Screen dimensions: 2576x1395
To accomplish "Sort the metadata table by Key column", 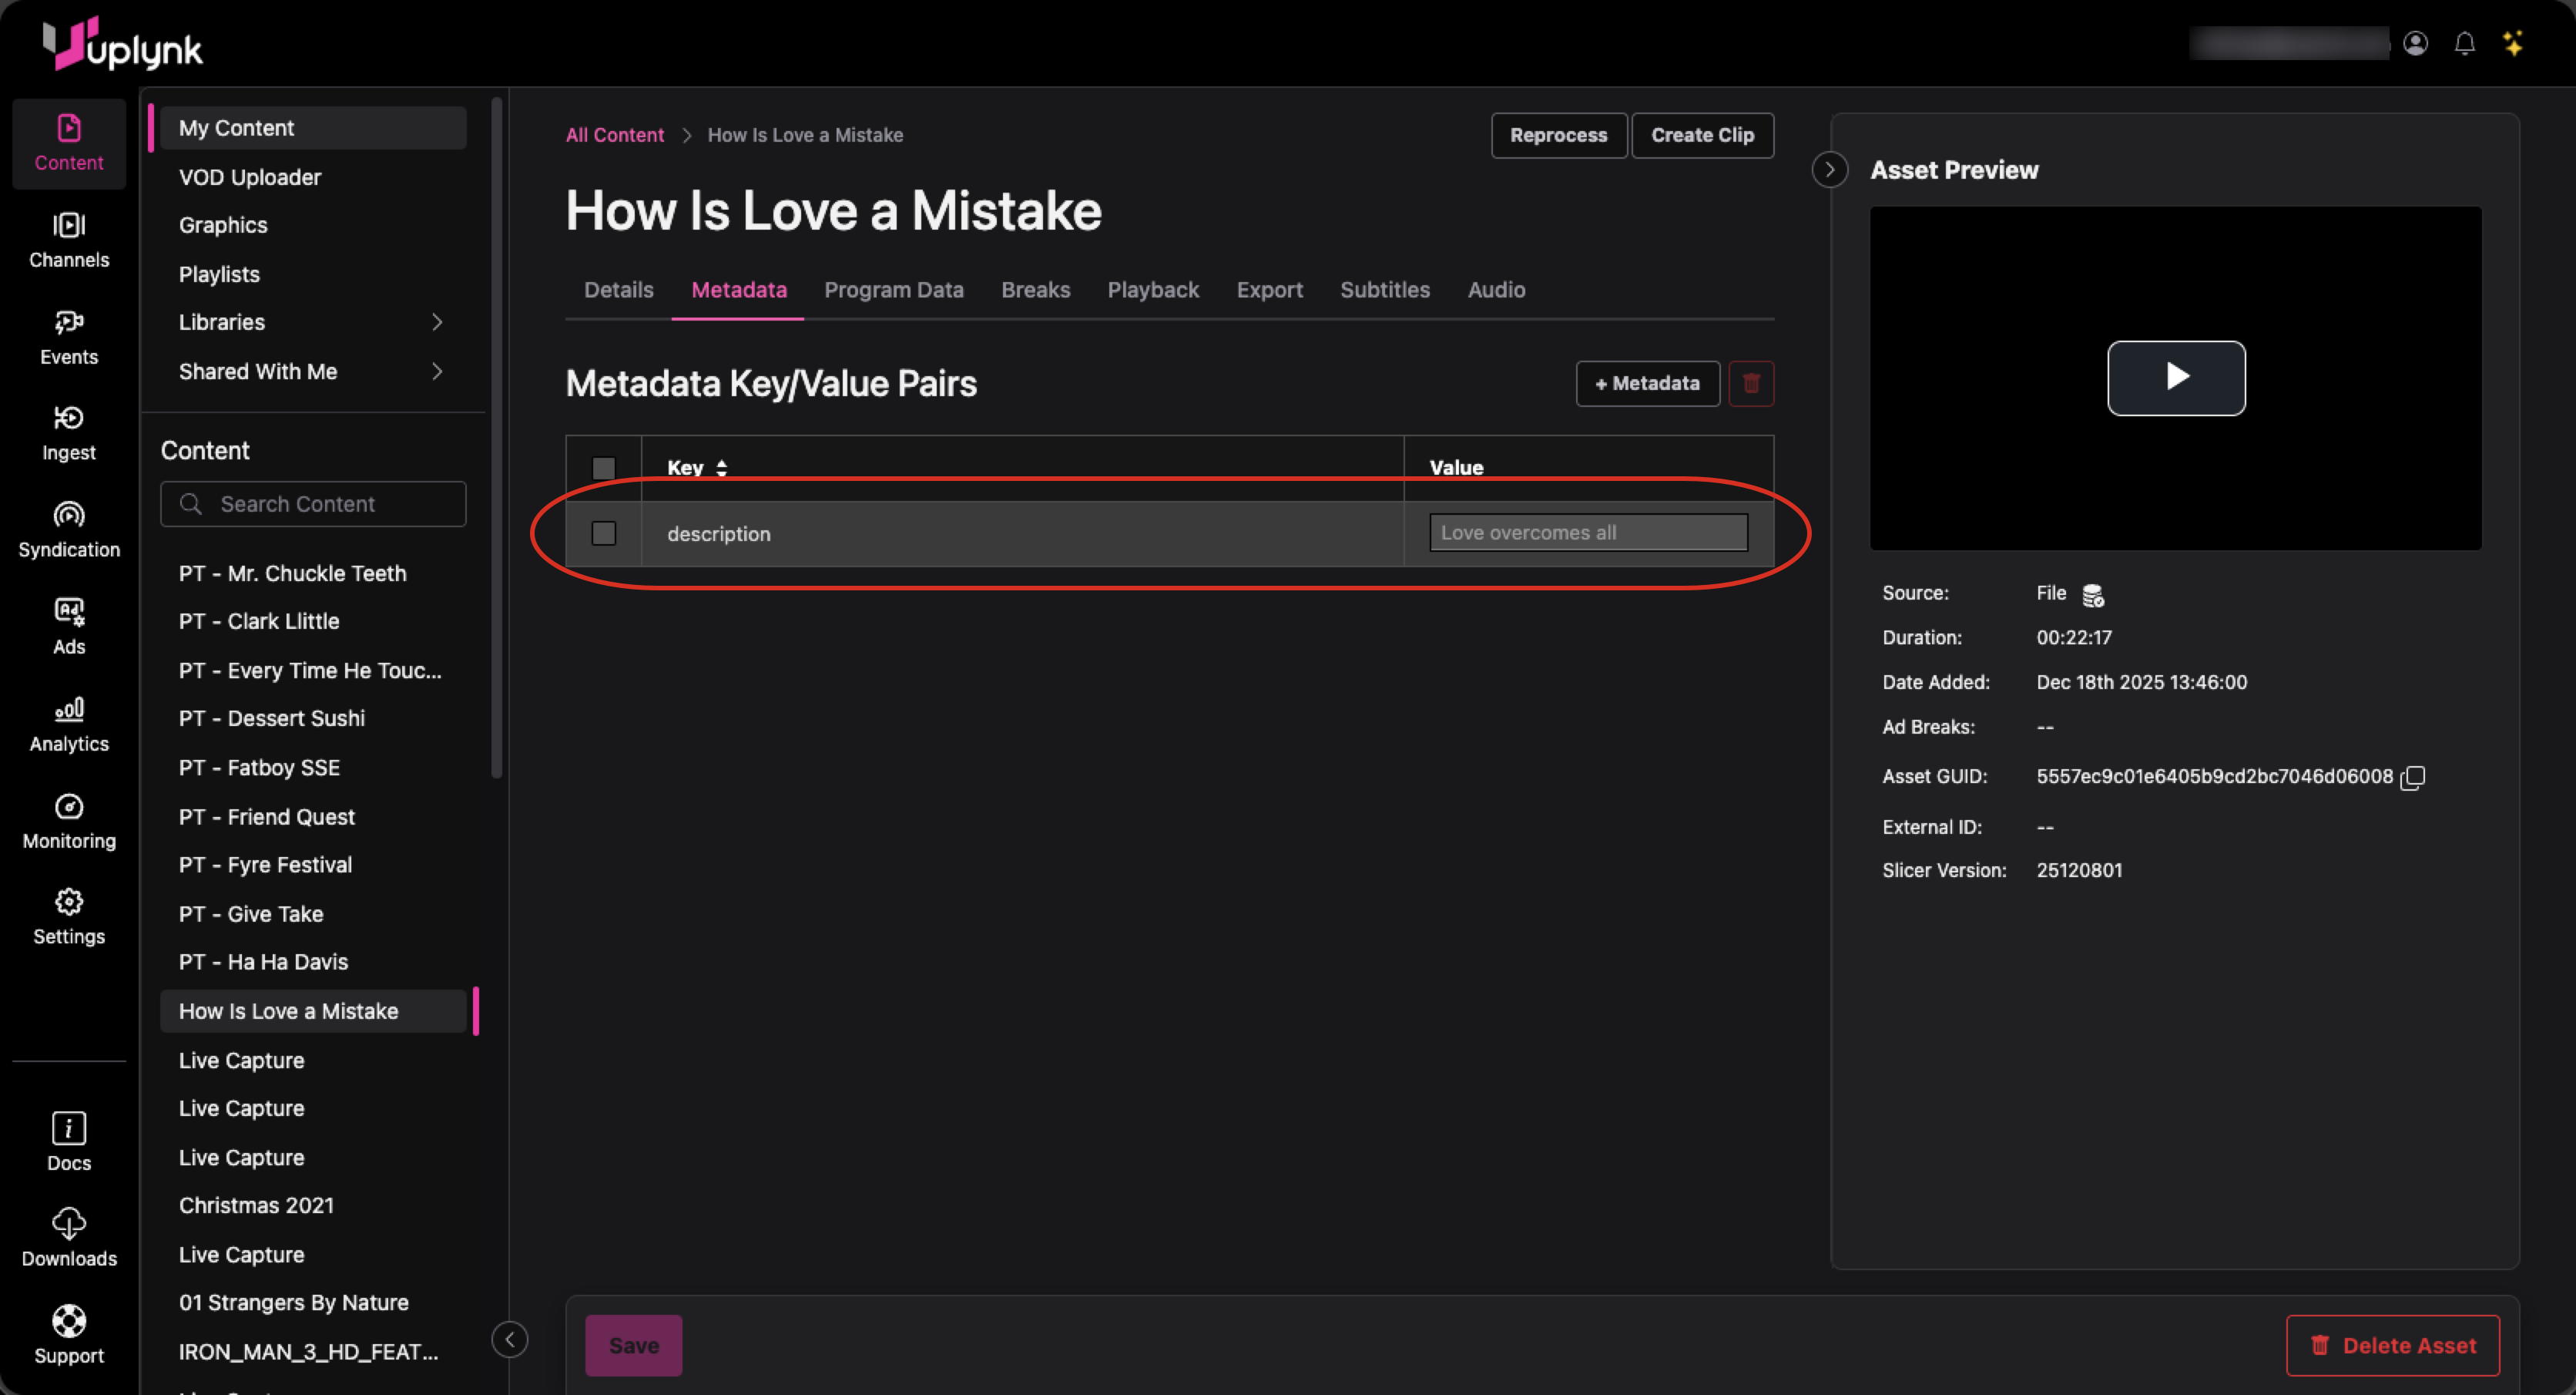I will [721, 467].
